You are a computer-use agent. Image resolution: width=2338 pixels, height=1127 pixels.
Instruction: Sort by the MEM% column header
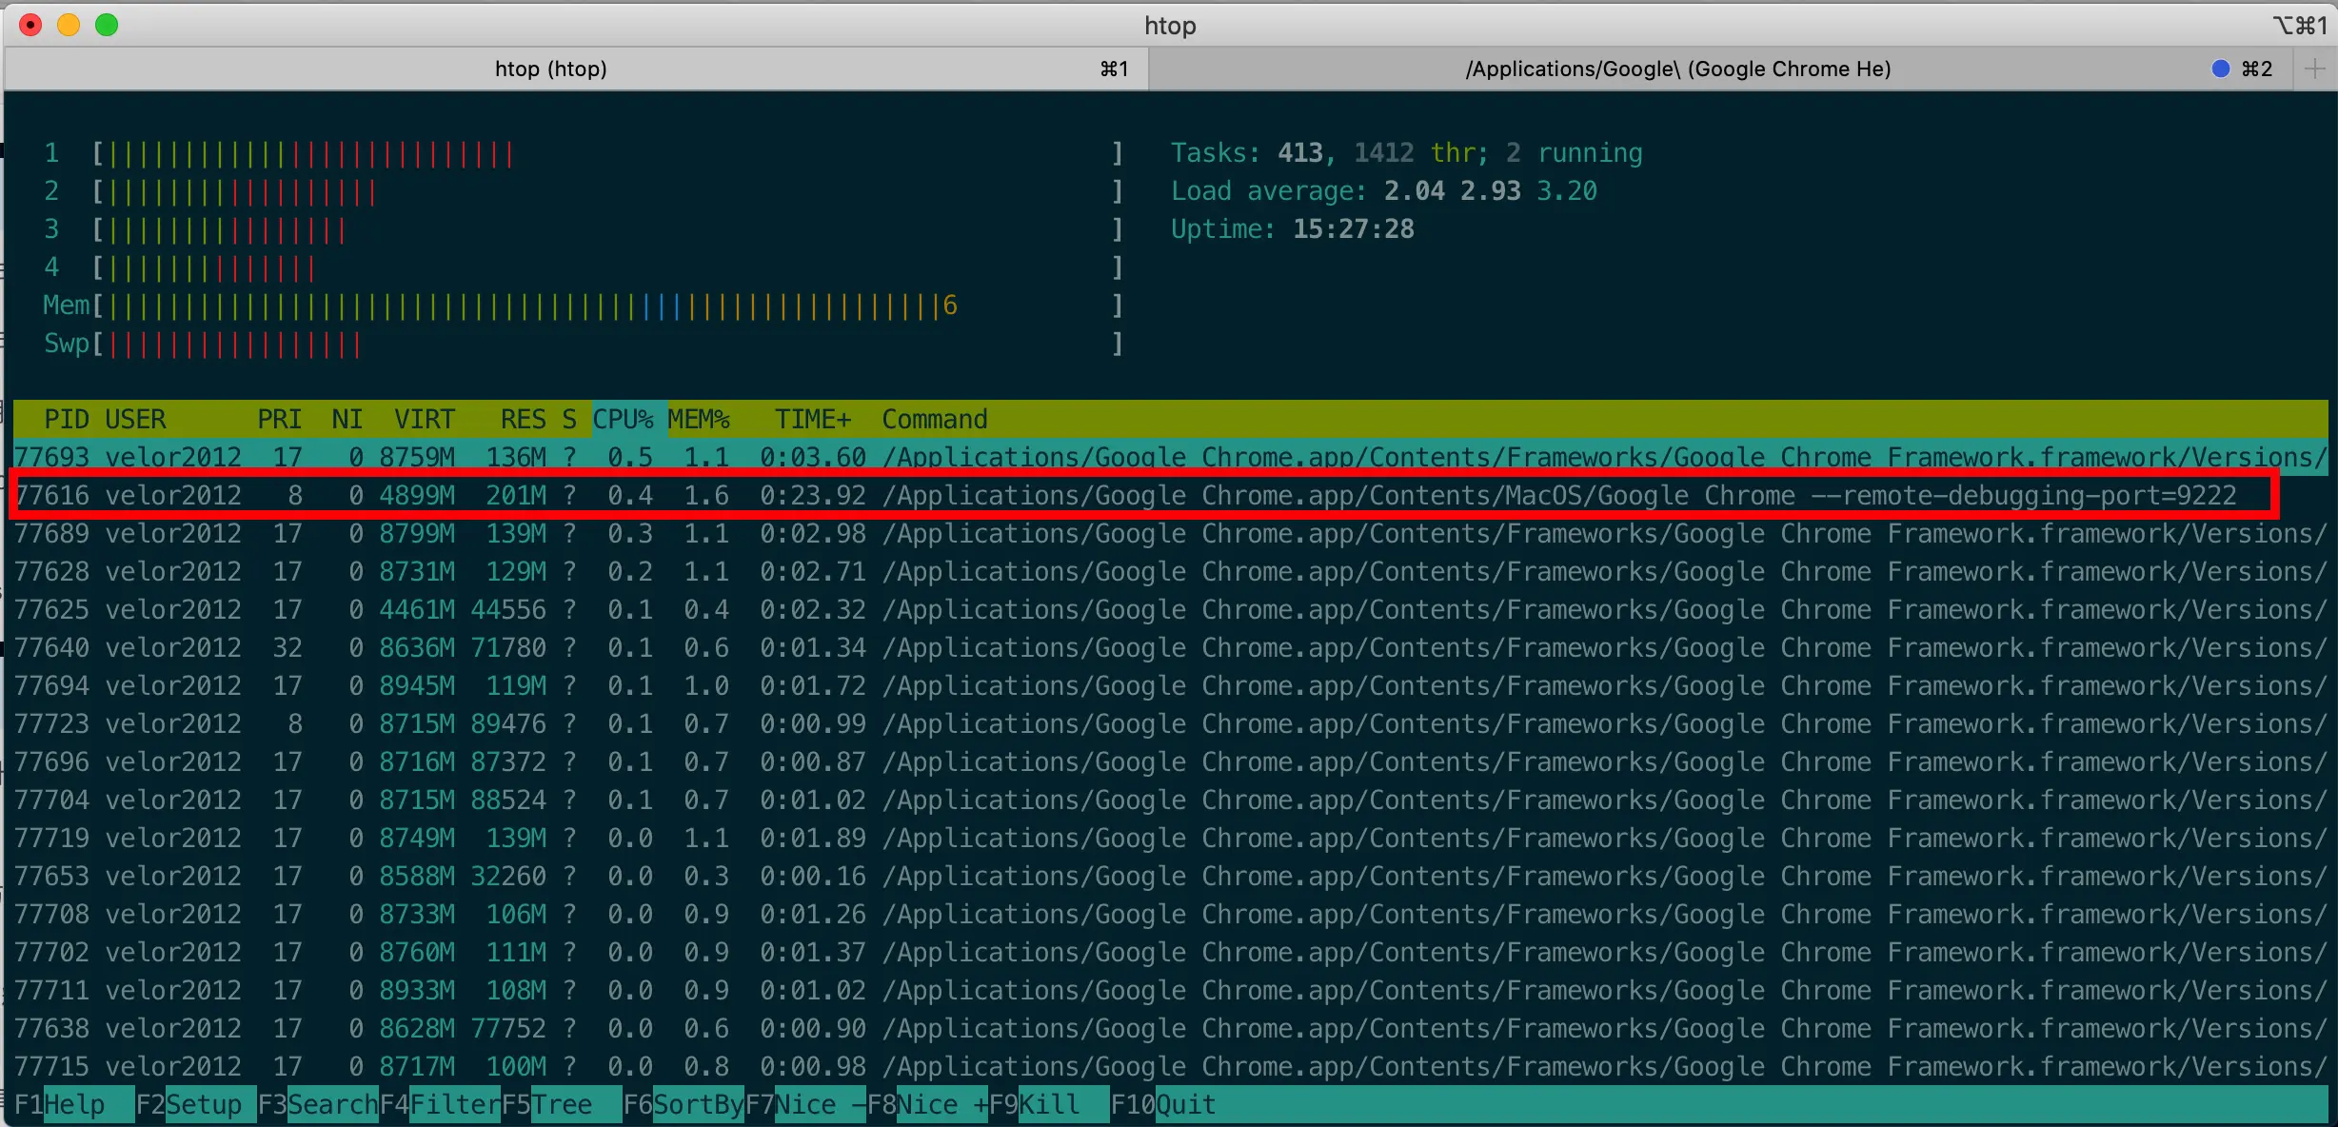pos(698,419)
